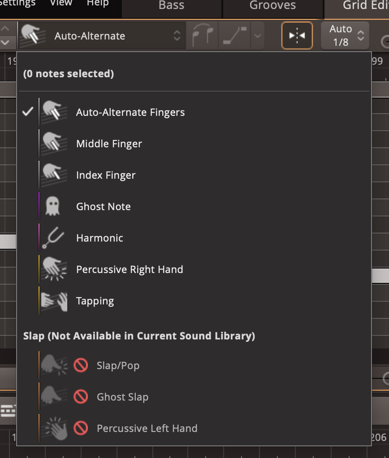The width and height of the screenshot is (389, 458).
Task: Choose the Index Finger icon
Action: [x=54, y=175]
